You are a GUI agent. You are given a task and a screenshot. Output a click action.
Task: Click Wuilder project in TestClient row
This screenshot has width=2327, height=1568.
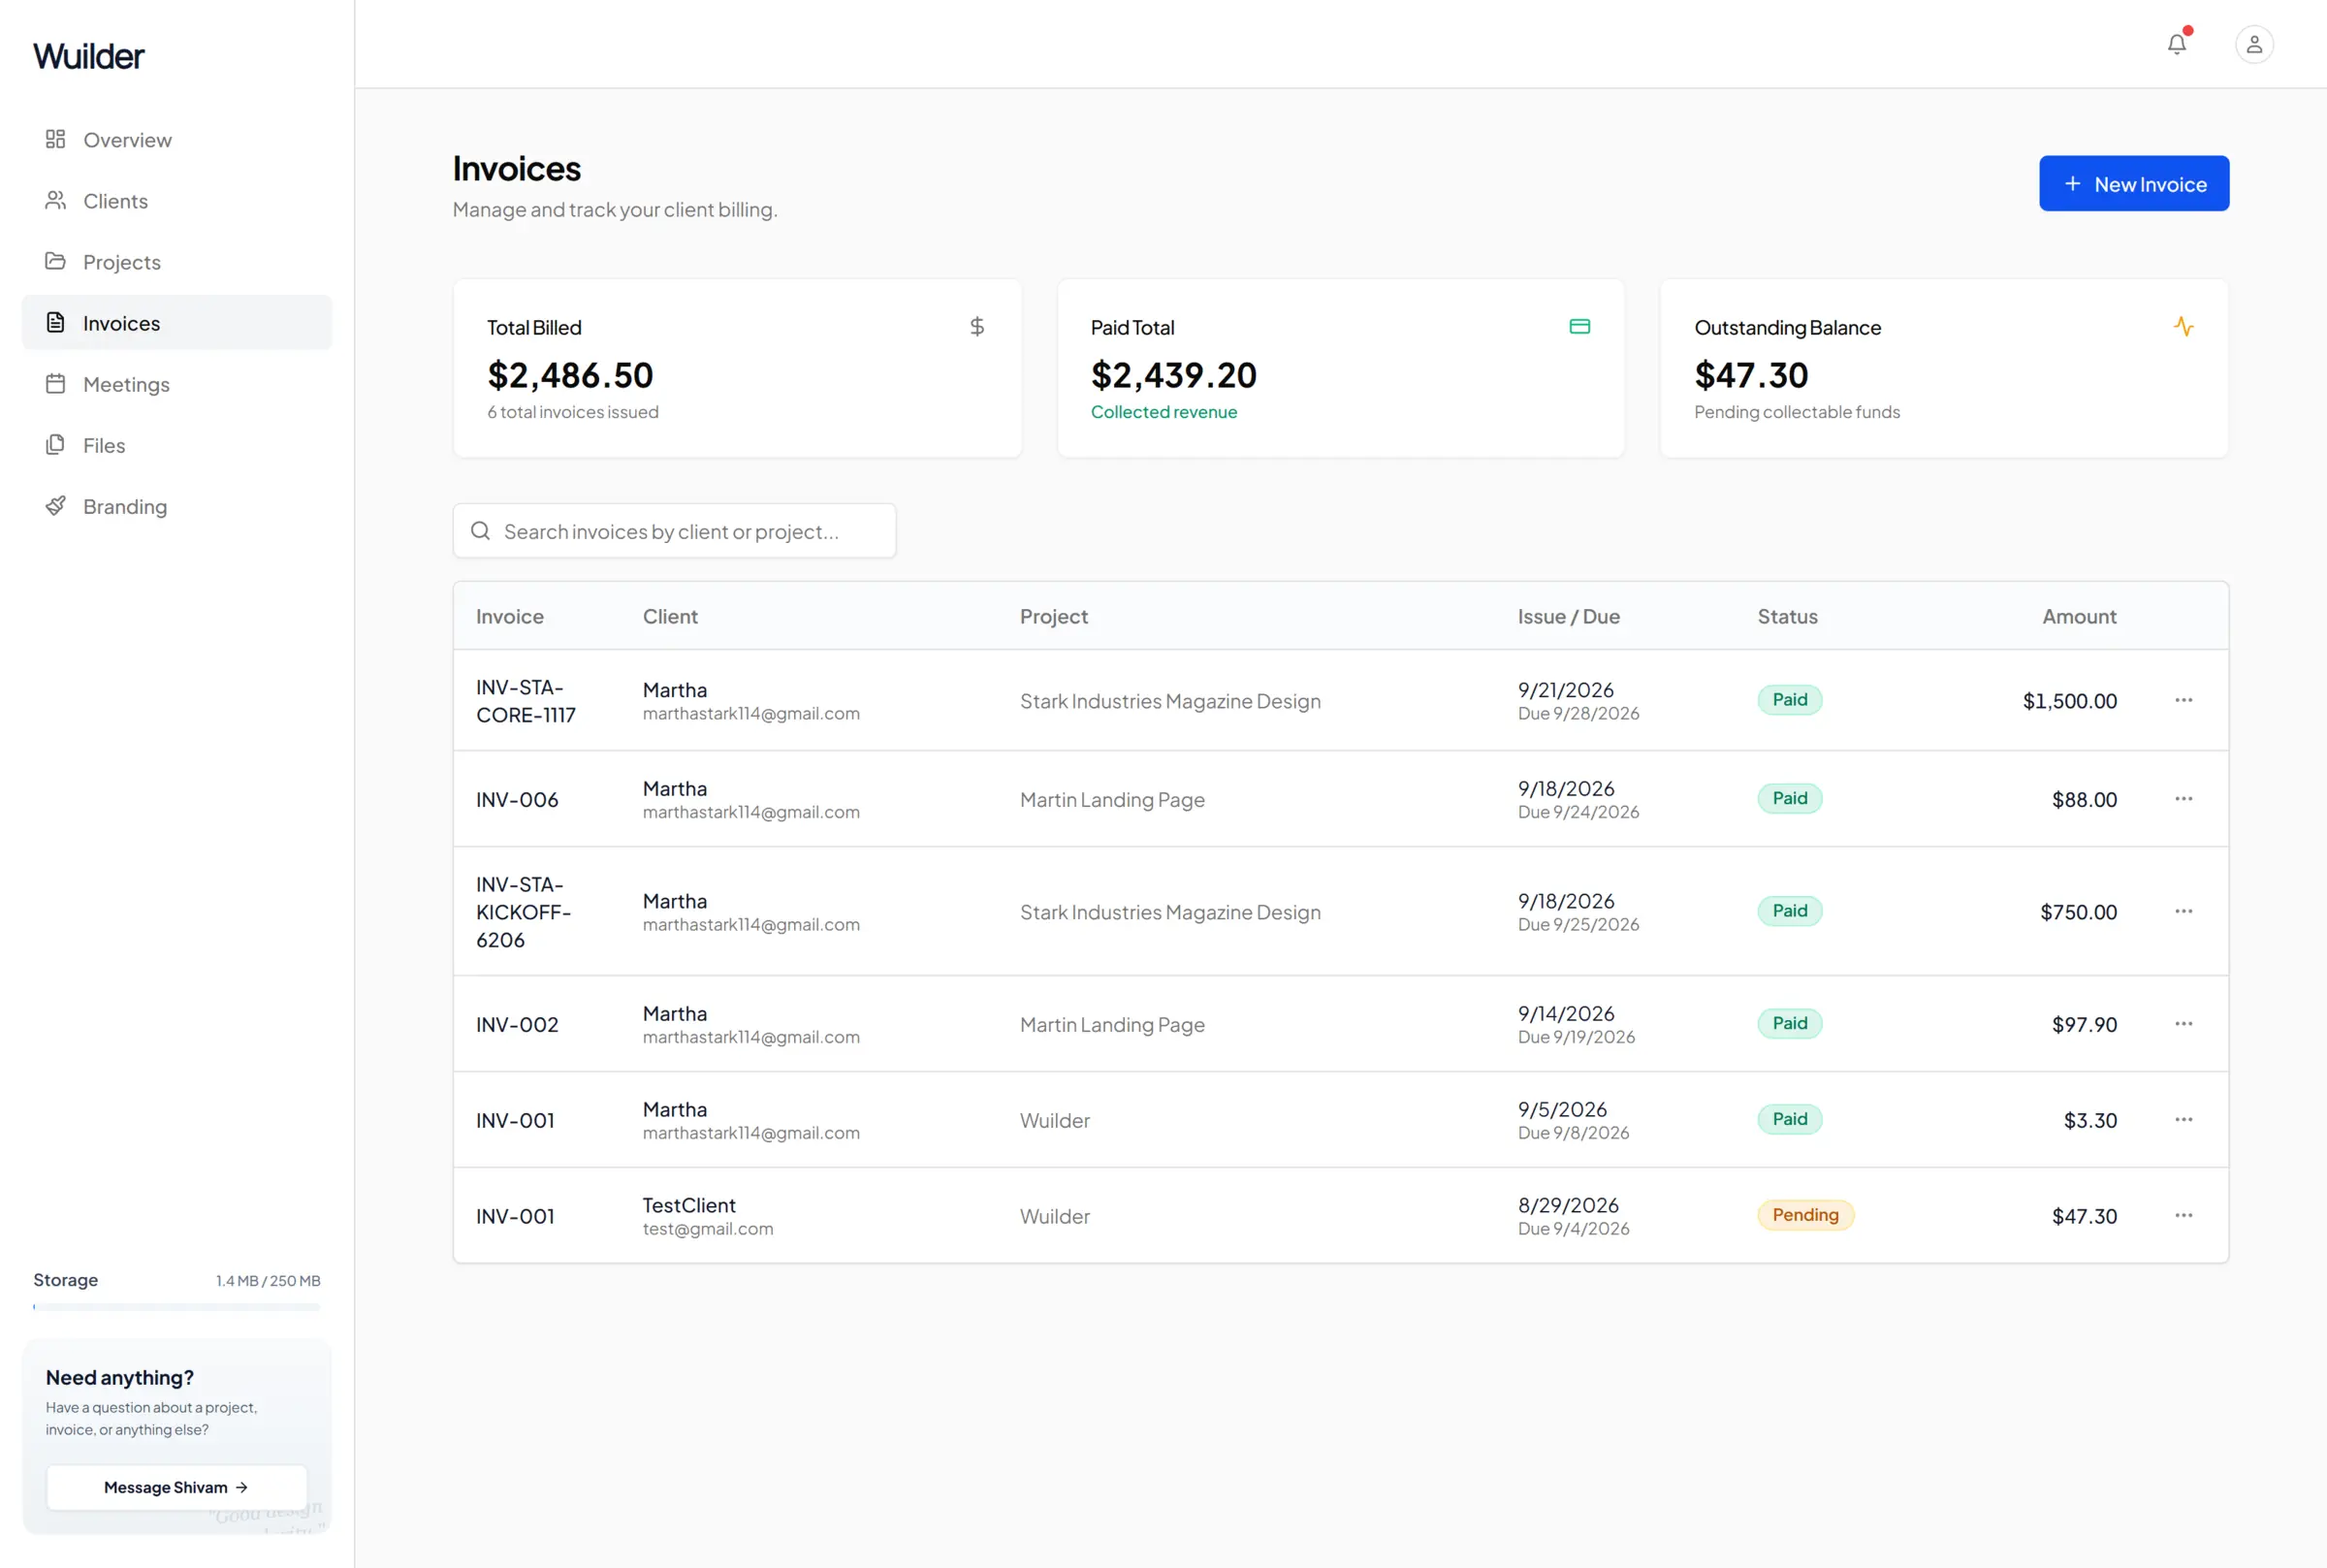(1055, 1217)
